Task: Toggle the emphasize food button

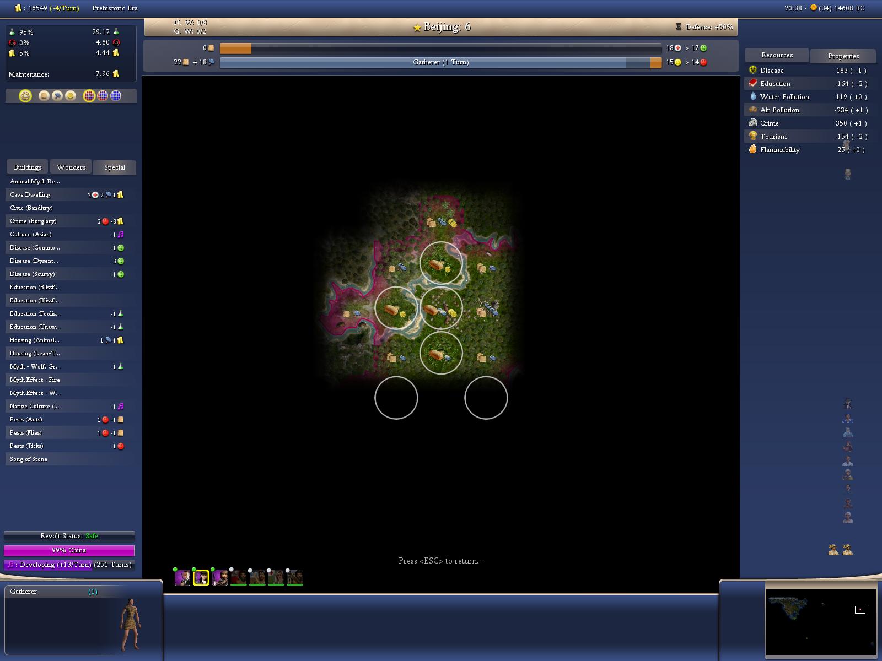Action: point(44,96)
